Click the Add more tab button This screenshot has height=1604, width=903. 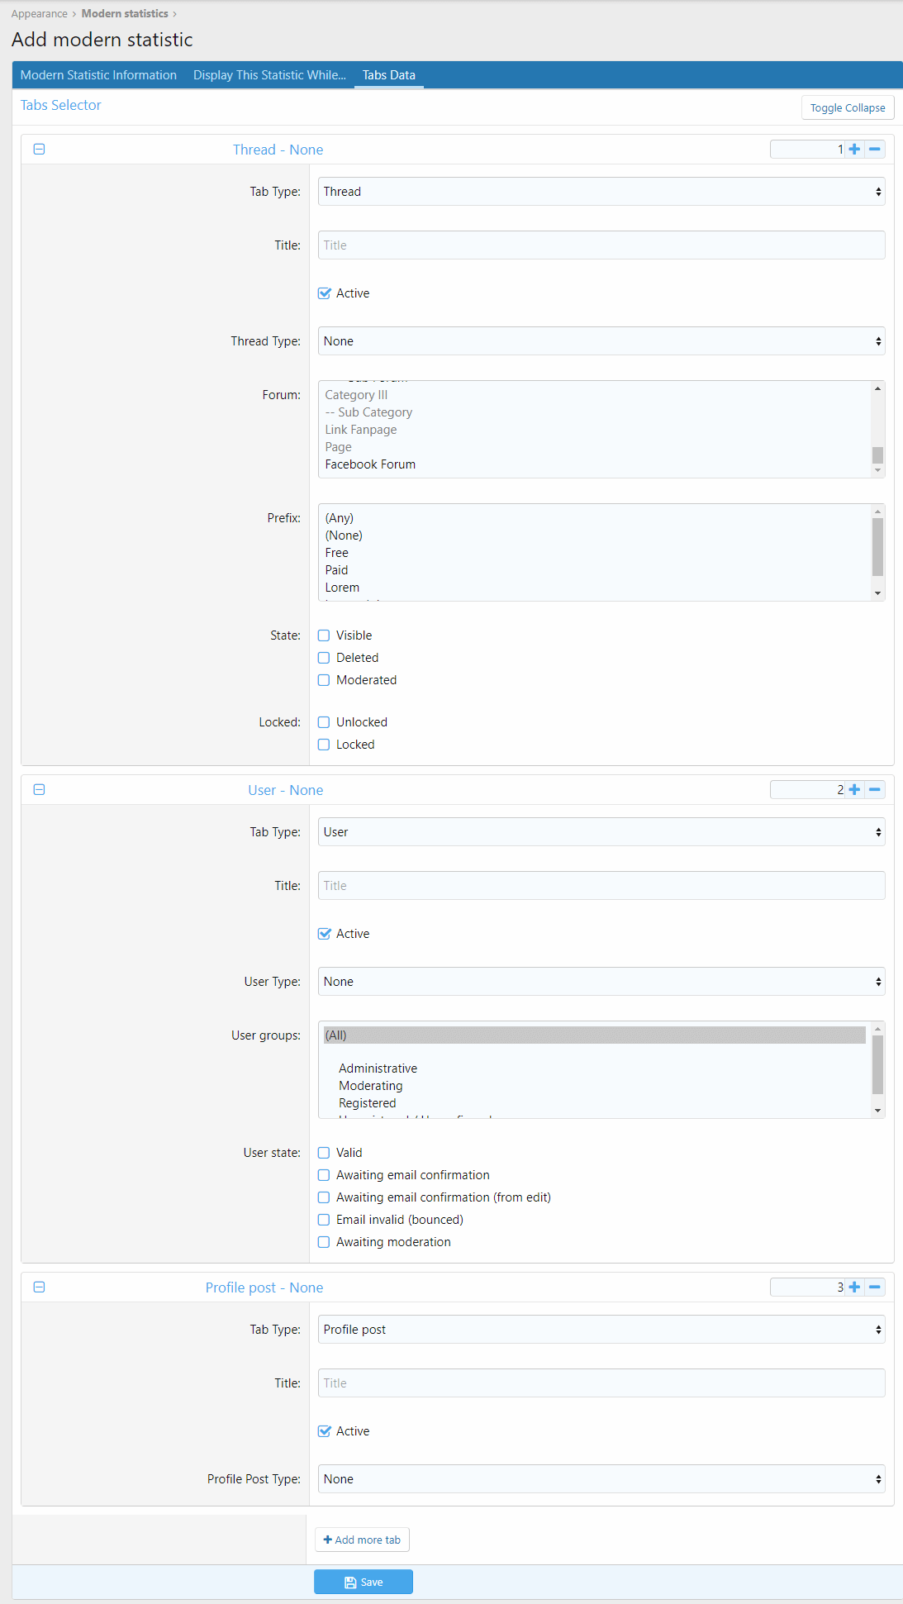362,1540
